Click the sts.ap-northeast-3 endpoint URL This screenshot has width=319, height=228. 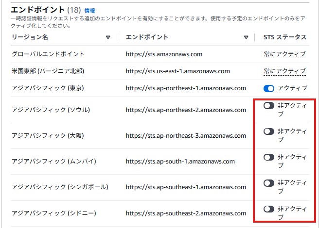pyautogui.click(x=186, y=136)
